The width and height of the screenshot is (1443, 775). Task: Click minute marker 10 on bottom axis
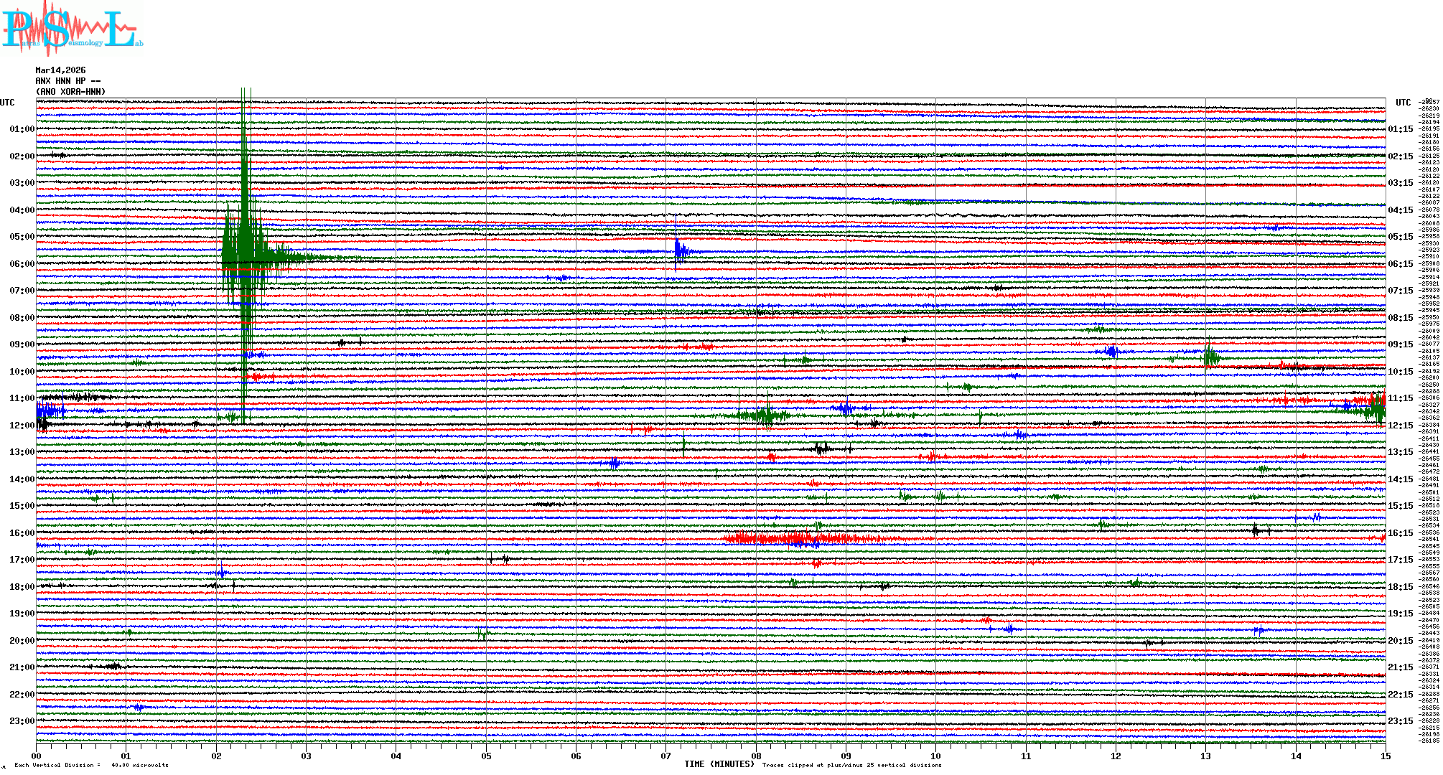pyautogui.click(x=935, y=756)
